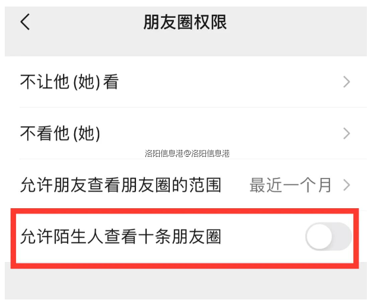
Task: Expand the chevron next to 最近一个月
Action: (347, 185)
